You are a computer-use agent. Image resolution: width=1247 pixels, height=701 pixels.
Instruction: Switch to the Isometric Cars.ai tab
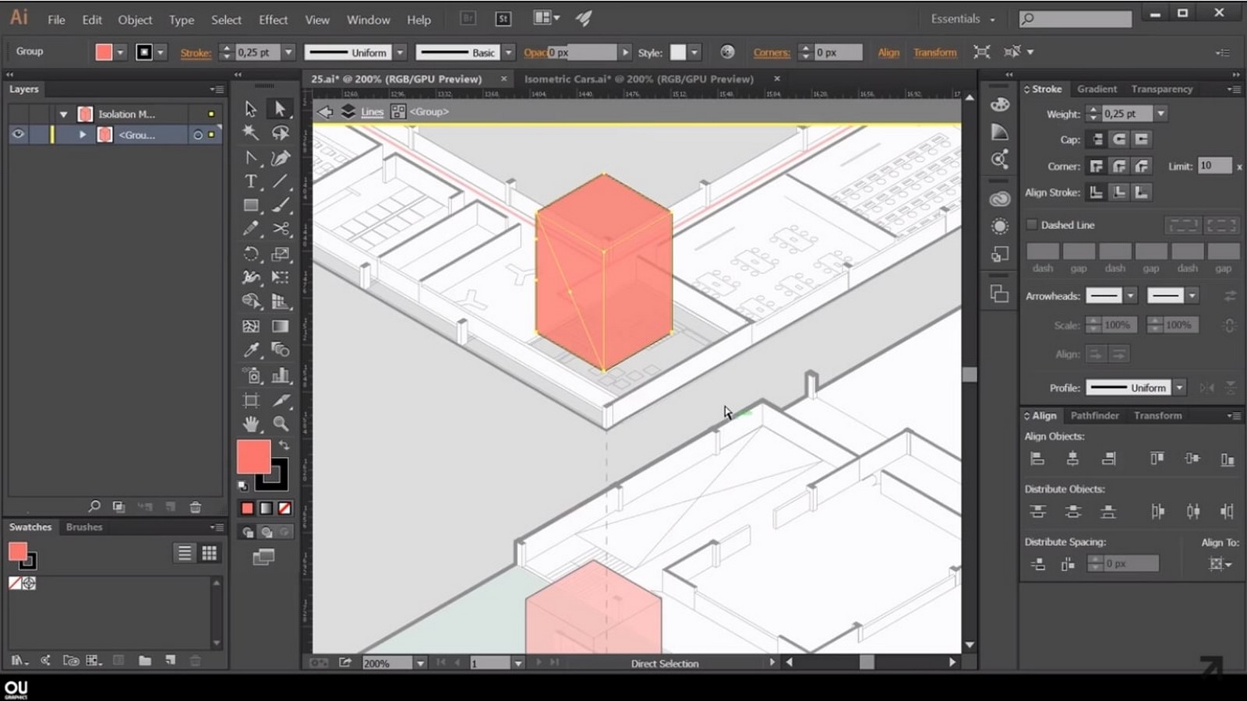tap(639, 79)
